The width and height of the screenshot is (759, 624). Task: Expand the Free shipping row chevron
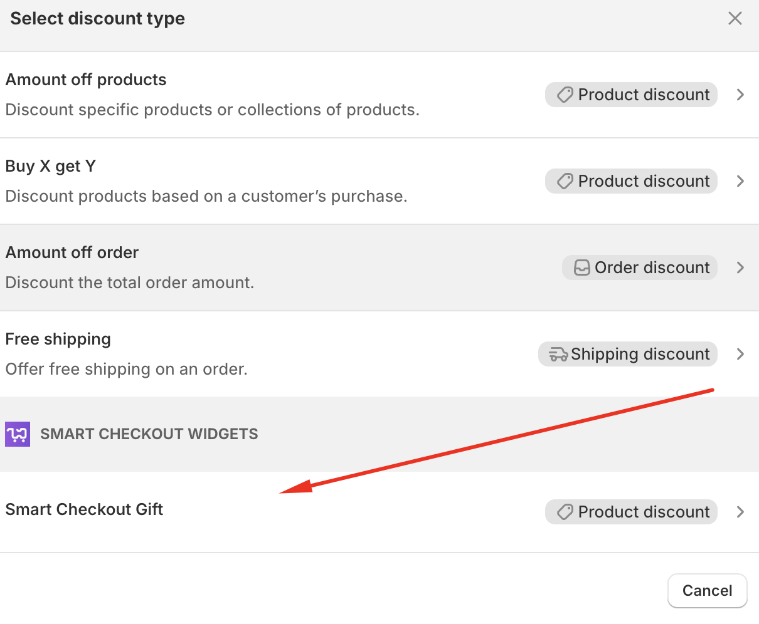tap(740, 354)
